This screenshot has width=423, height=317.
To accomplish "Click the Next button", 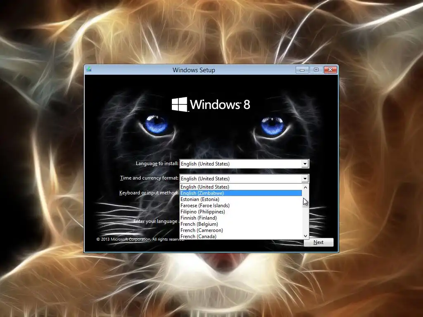I will pyautogui.click(x=318, y=242).
